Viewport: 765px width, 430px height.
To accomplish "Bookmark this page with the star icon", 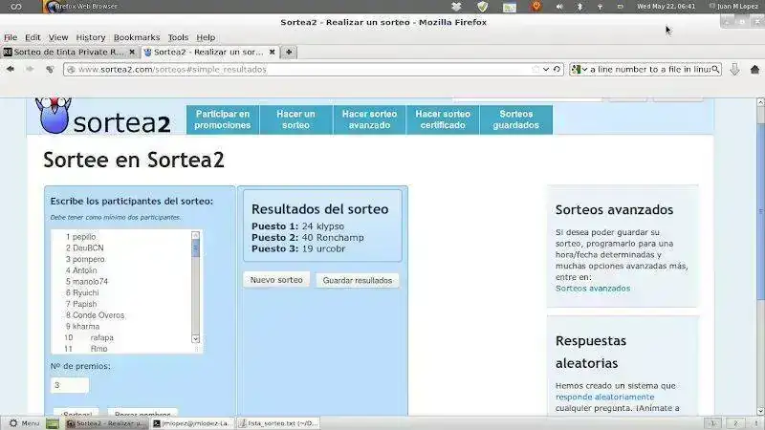I will click(535, 69).
